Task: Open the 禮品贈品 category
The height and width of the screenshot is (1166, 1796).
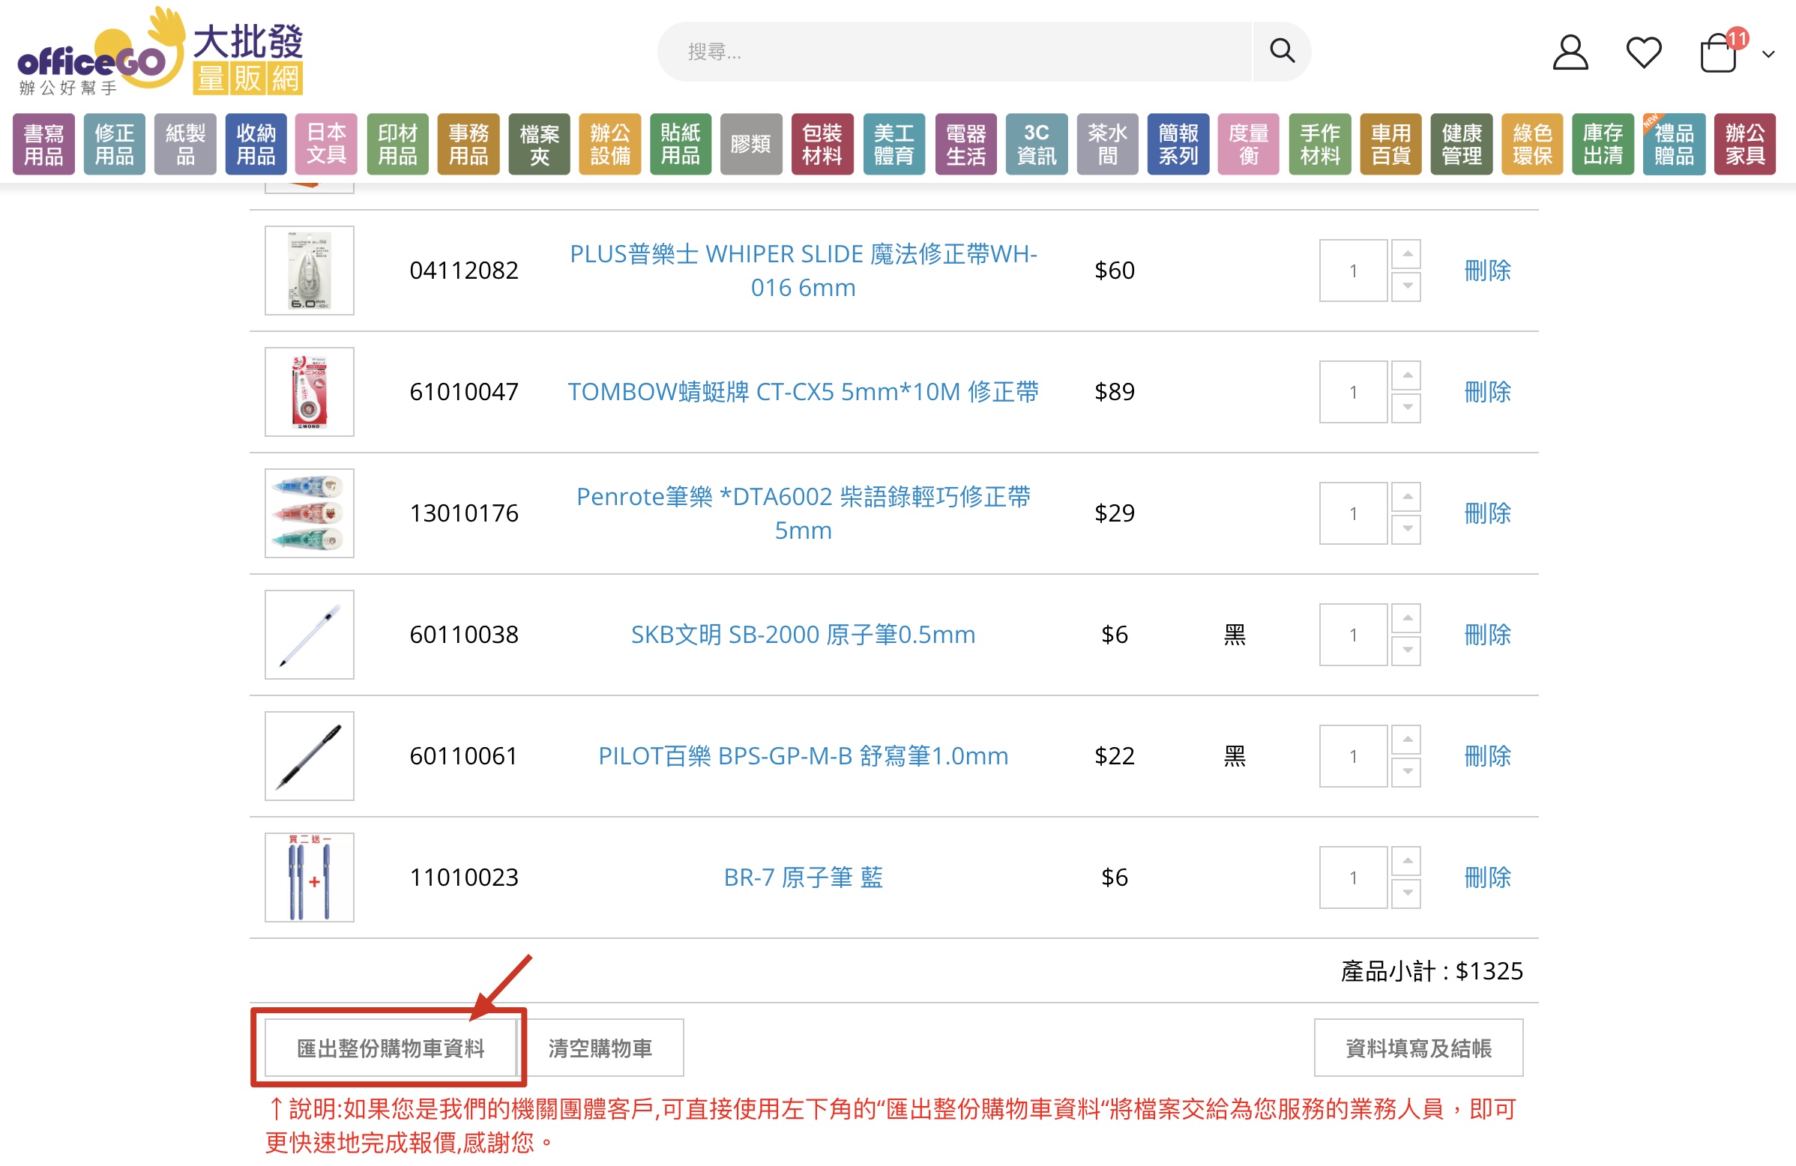Action: tap(1675, 144)
